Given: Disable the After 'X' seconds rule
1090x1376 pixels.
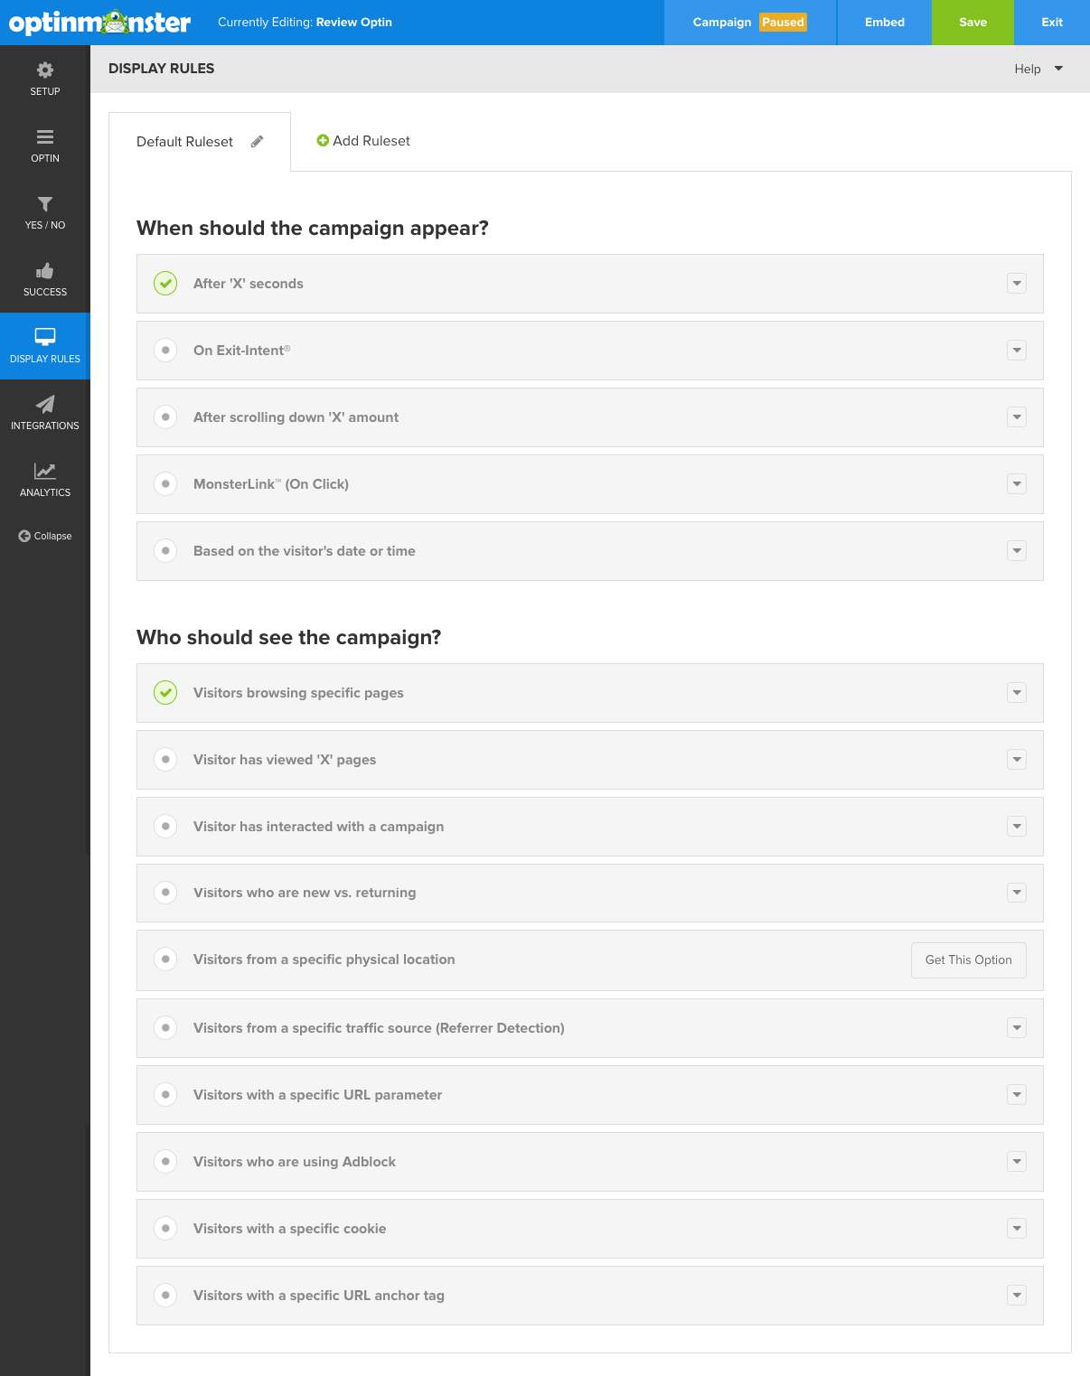Looking at the screenshot, I should 165,284.
